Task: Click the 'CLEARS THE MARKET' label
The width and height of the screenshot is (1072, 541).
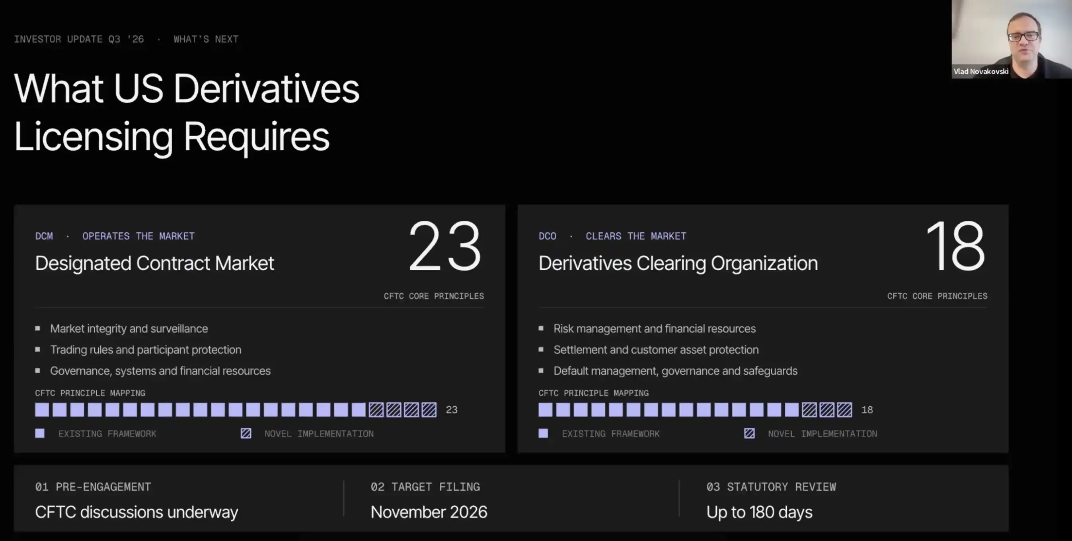Action: pyautogui.click(x=636, y=236)
